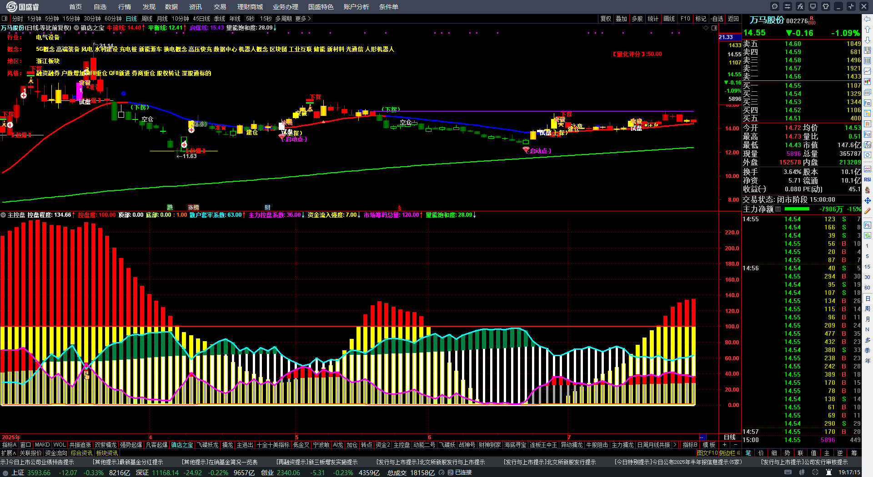Click the crosshair target icon in status bar
The image size is (873, 477).
815,472
